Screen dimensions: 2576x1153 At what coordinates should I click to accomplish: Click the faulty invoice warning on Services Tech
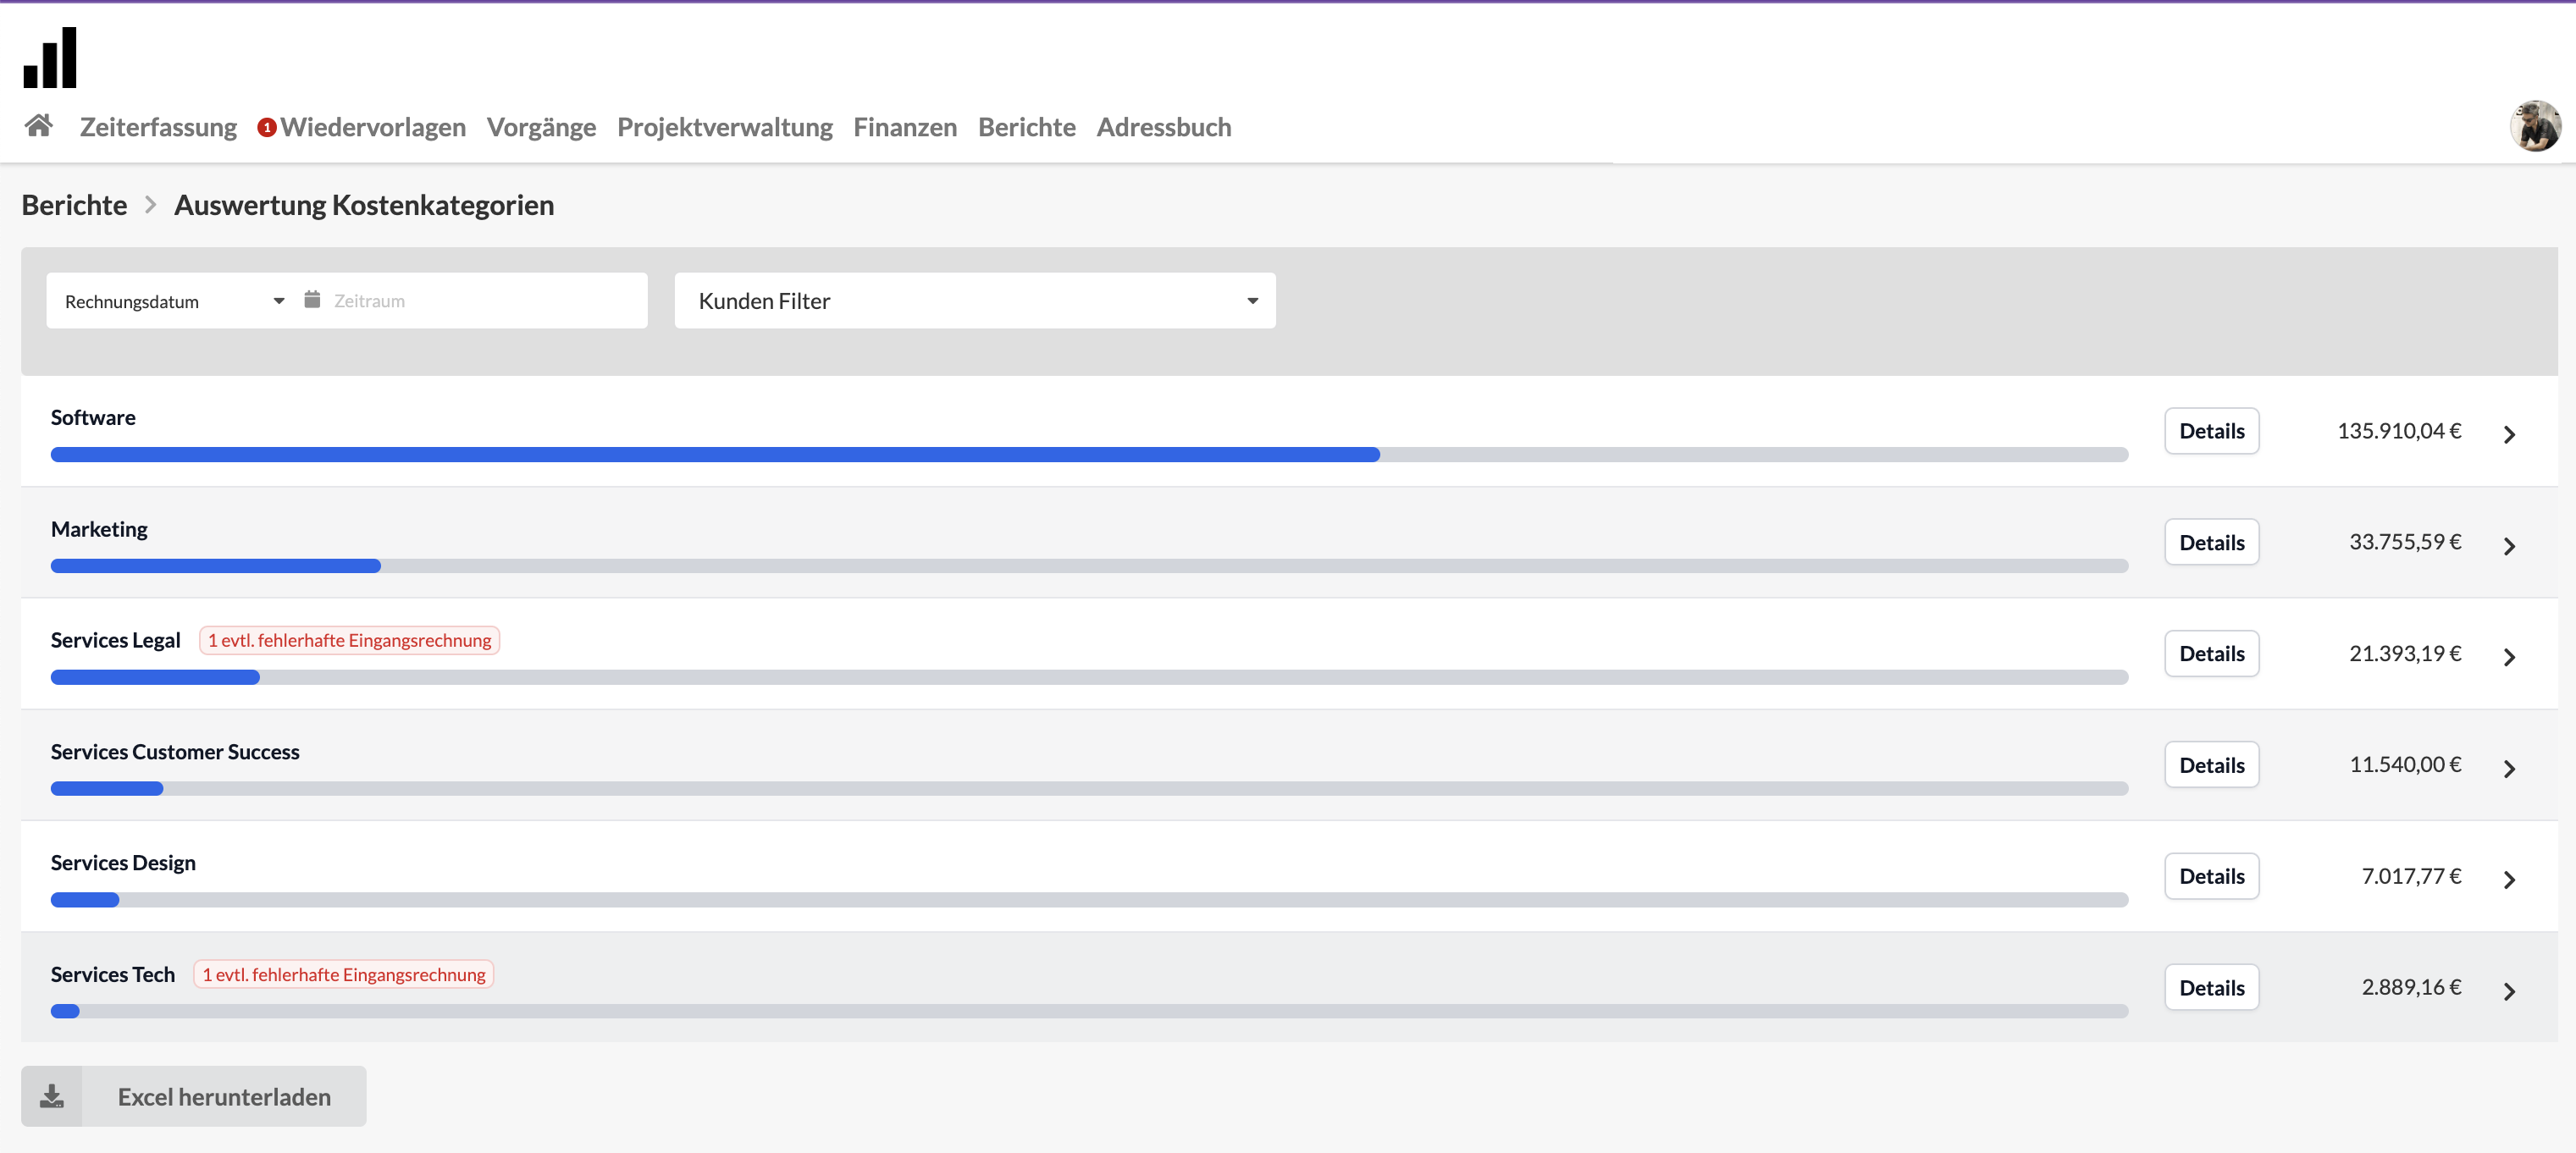tap(343, 974)
